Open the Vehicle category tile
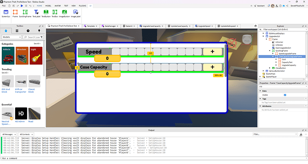Image resolution: width=308 pixels, height=164 pixels. click(8, 56)
